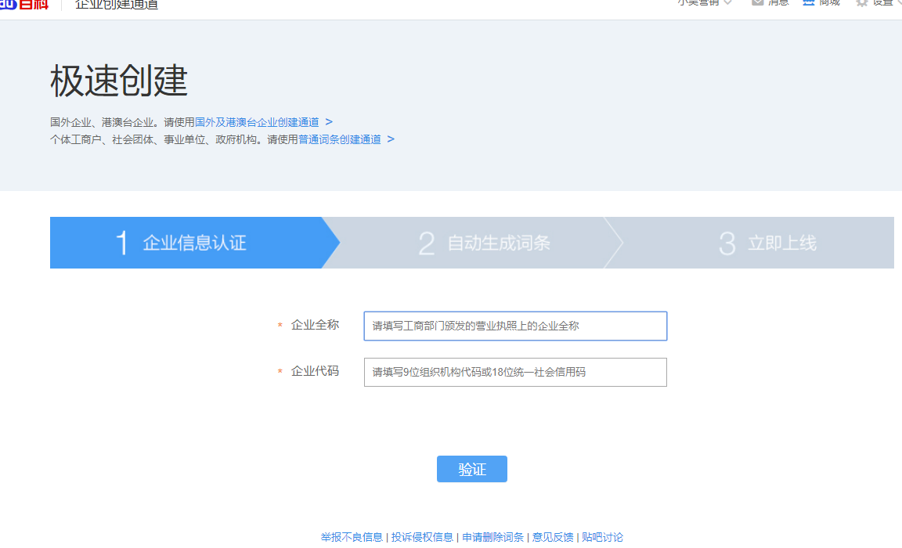Viewport: 902px width, 548px height.
Task: Open the 消息 envelope icon
Action: pyautogui.click(x=758, y=2)
